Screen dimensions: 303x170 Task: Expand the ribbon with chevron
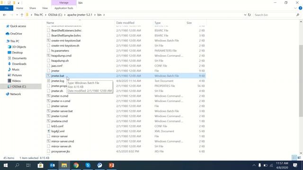[x=295, y=8]
